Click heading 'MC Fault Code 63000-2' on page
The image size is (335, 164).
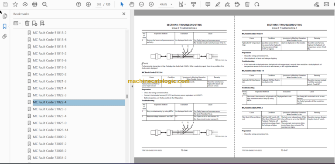(x=252, y=108)
